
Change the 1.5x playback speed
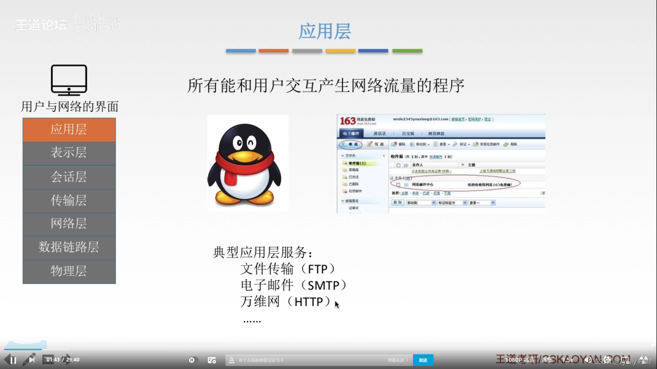[568, 360]
